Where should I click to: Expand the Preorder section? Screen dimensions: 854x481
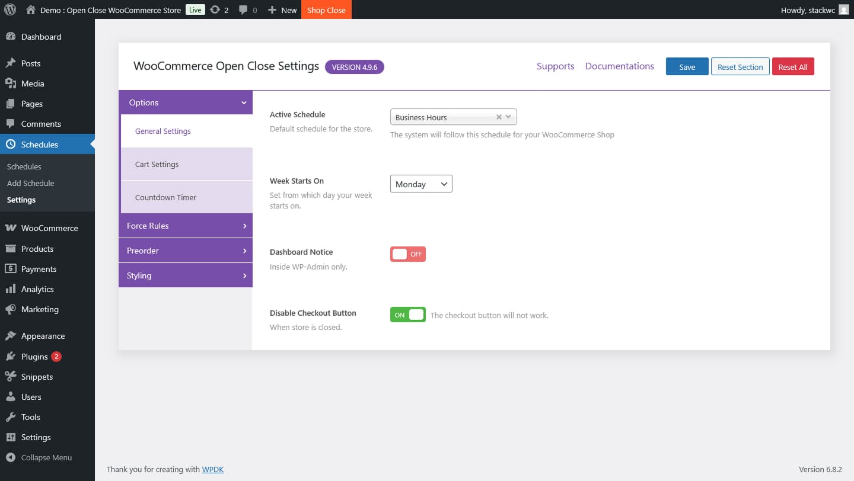pyautogui.click(x=186, y=251)
